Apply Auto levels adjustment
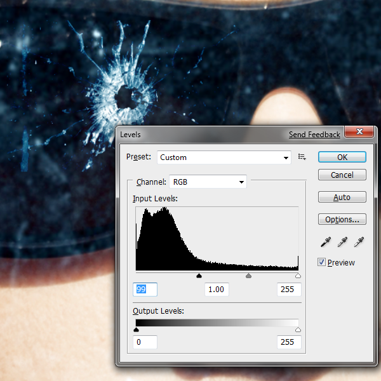Image resolution: width=381 pixels, height=381 pixels. point(342,197)
